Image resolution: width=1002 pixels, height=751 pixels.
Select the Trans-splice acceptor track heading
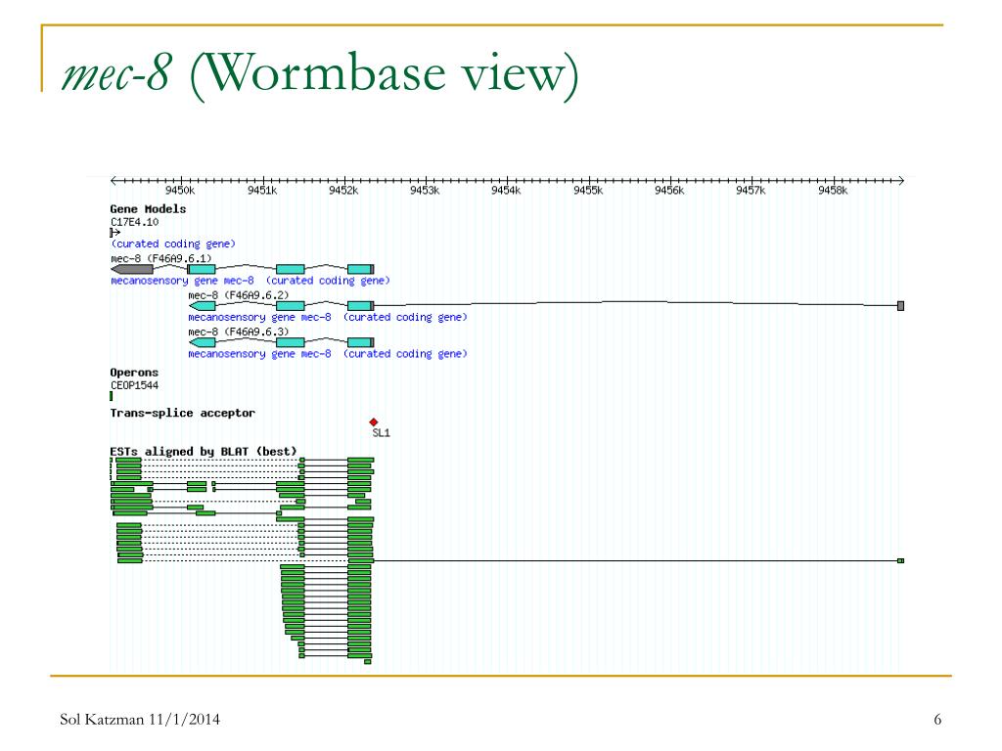182,414
